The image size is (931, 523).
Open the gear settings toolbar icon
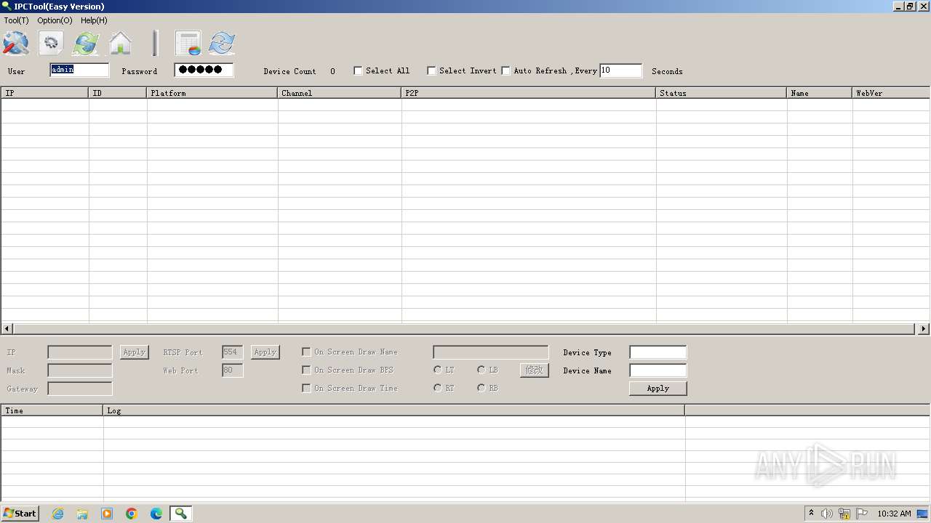click(51, 43)
